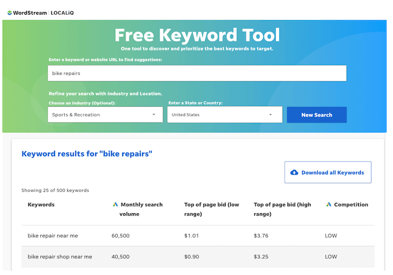The width and height of the screenshot is (393, 275).
Task: Click the Top of page bid (high range) header
Action: click(282, 209)
